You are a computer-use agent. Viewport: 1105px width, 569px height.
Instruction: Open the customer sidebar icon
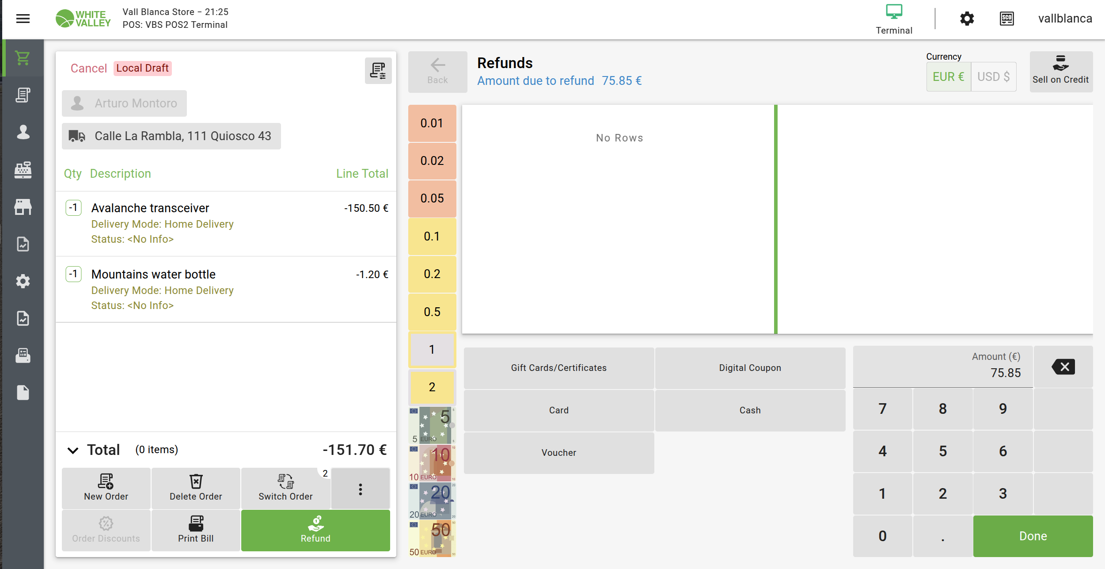pyautogui.click(x=23, y=132)
